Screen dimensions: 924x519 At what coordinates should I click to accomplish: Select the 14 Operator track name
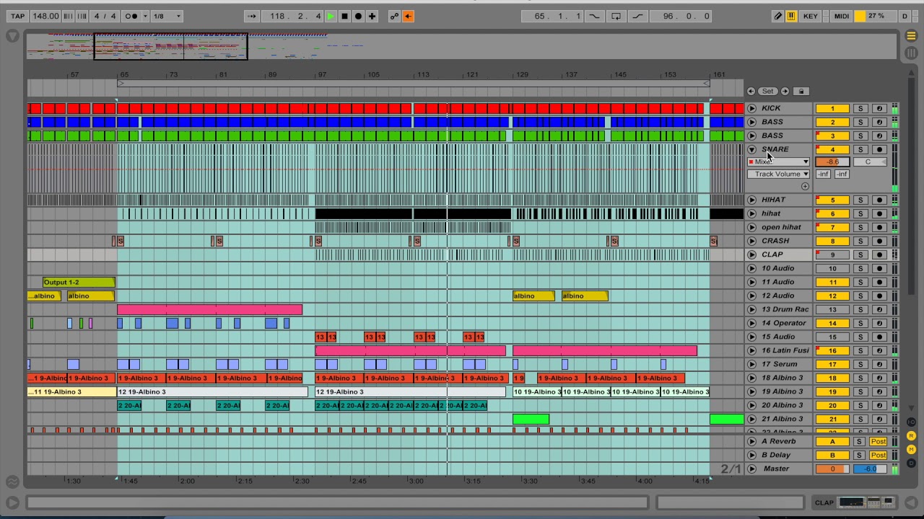(784, 323)
